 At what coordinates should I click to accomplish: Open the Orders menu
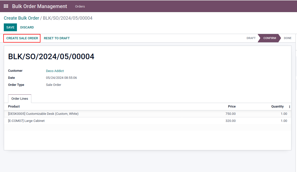(x=80, y=6)
